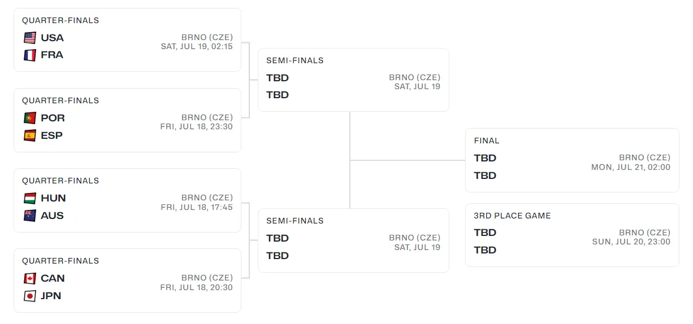Click the CAN vs JPN venue text

[x=207, y=278]
